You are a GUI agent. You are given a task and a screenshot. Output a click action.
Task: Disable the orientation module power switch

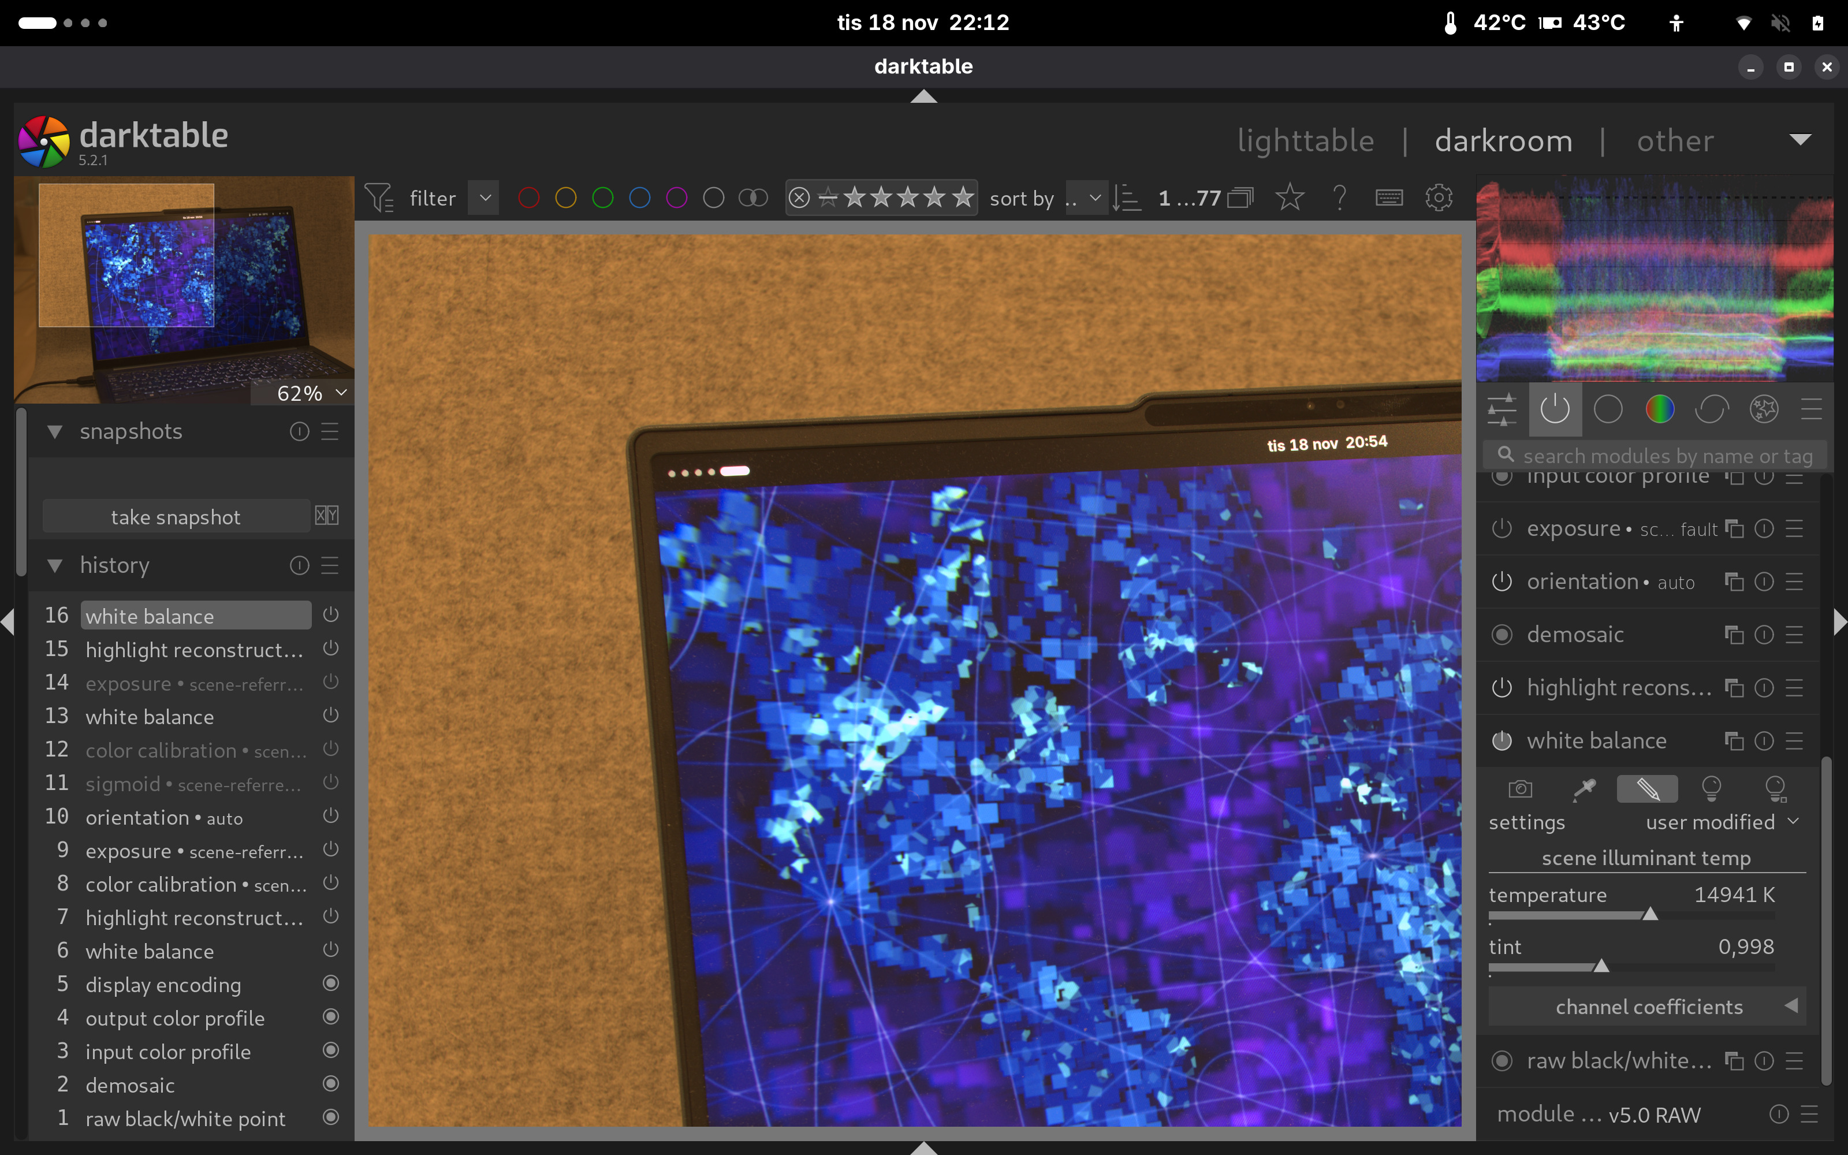coord(1501,582)
